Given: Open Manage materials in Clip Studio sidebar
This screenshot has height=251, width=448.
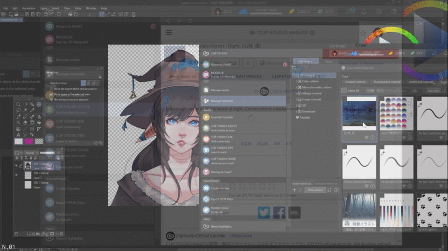Looking at the screenshot, I should (222, 101).
